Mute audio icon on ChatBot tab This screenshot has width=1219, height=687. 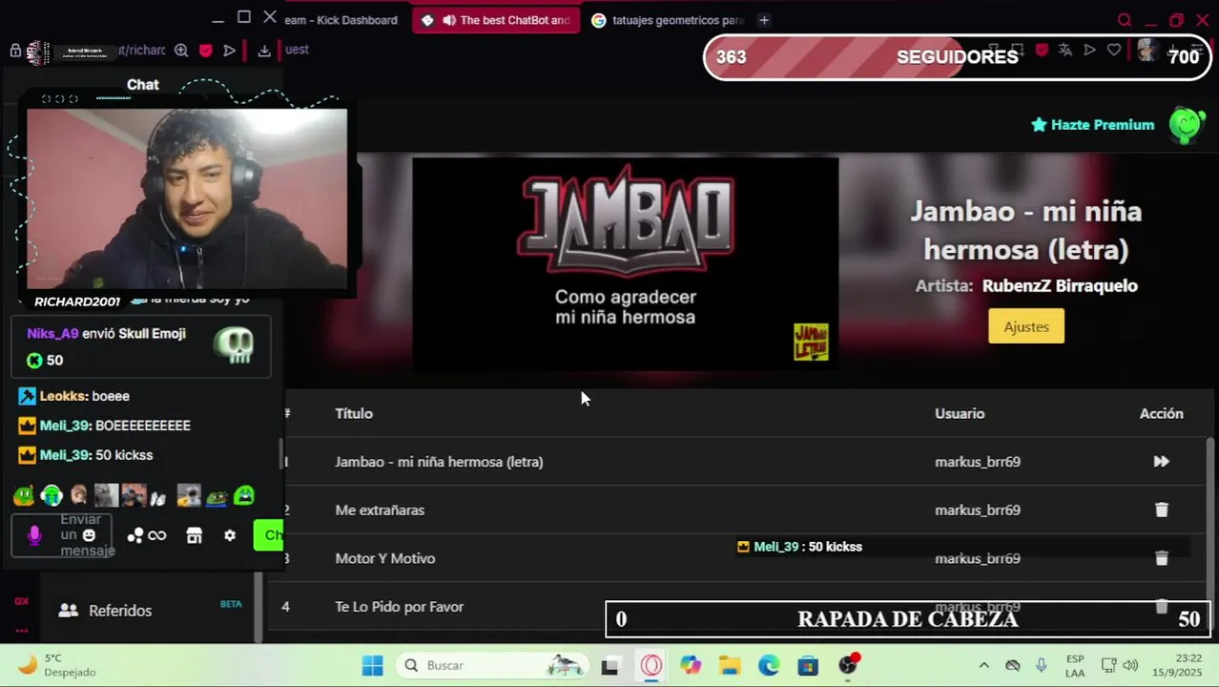point(448,20)
